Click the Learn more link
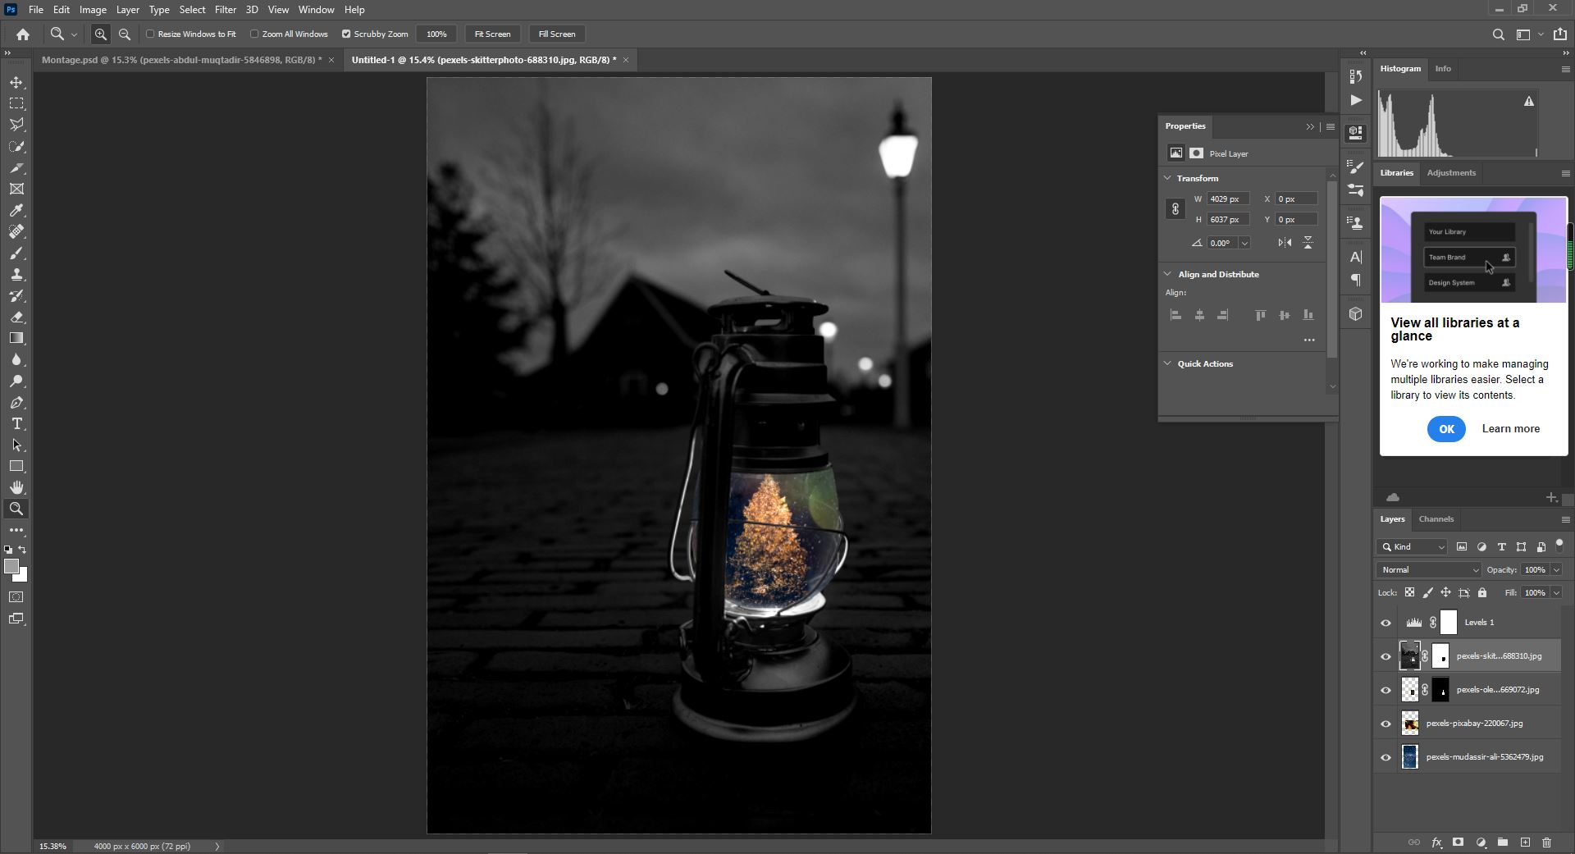1575x854 pixels. [1510, 429]
